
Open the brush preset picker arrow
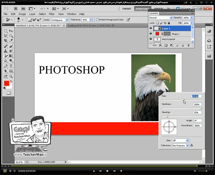pos(23,20)
